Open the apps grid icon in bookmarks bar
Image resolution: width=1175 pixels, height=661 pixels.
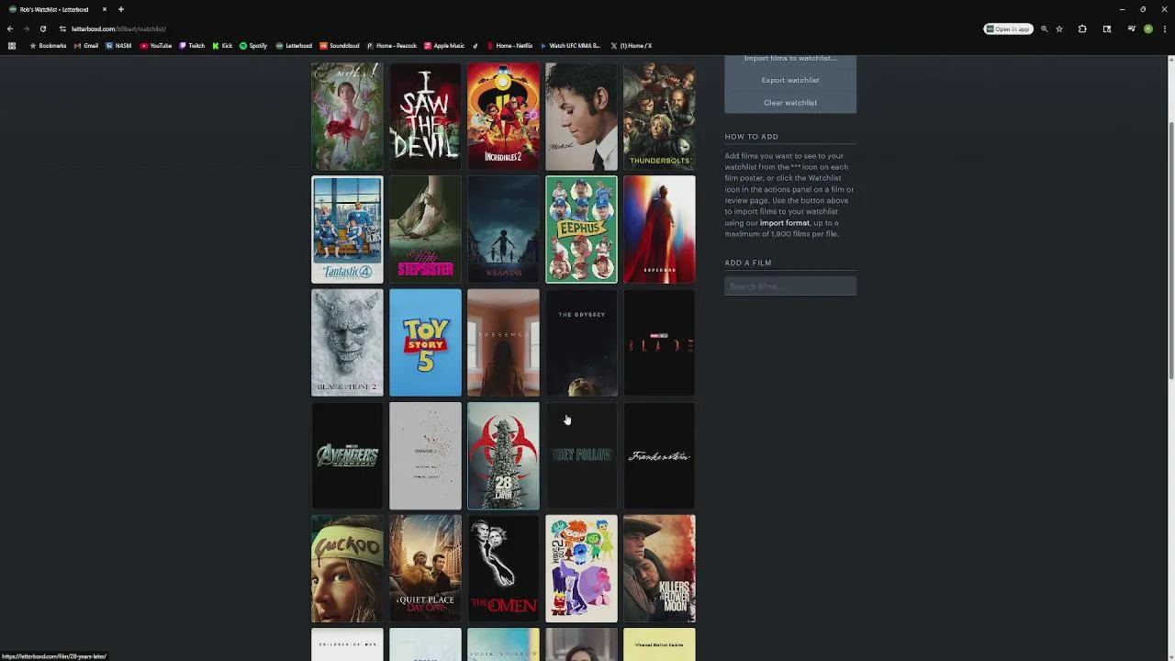[11, 46]
